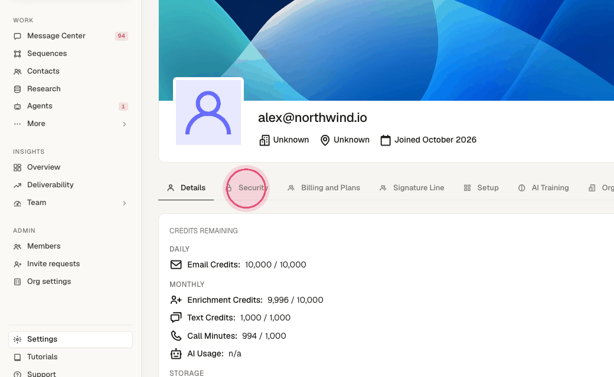Viewport: 614px width, 377px height.
Task: Click the Settings gear icon
Action: click(x=17, y=339)
